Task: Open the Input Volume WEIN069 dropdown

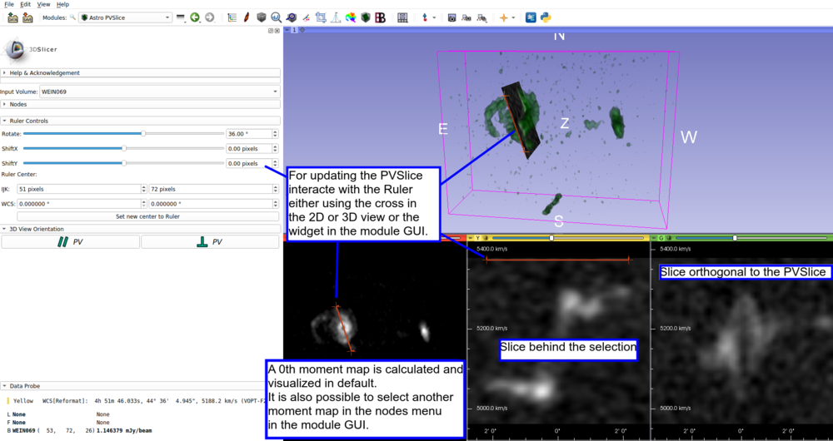Action: click(x=159, y=92)
